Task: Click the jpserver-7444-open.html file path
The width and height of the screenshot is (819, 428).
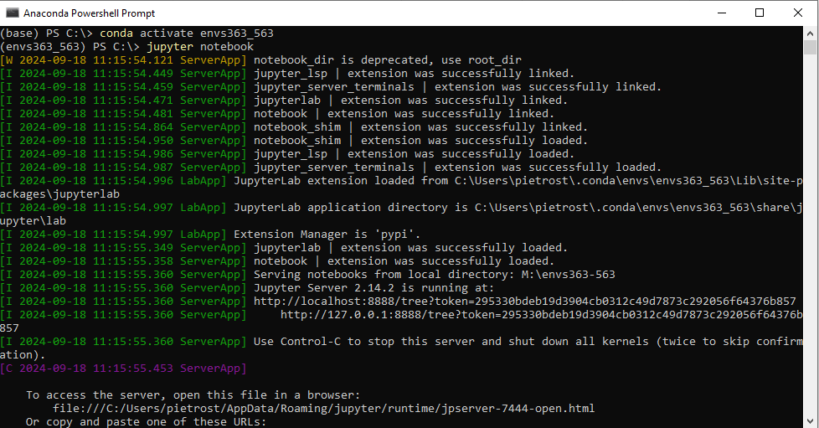Action: point(324,409)
